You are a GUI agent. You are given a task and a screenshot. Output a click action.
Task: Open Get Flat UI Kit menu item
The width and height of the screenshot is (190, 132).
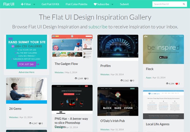point(50,4)
